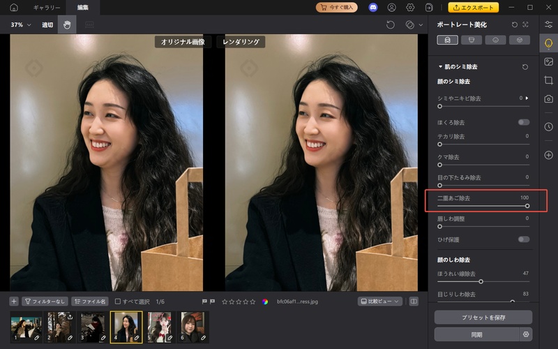
Task: Open the background image tool in sidebar
Action: 548,61
